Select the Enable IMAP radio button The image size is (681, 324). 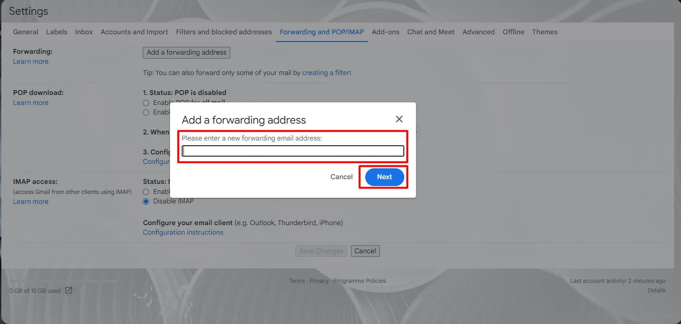pos(146,192)
